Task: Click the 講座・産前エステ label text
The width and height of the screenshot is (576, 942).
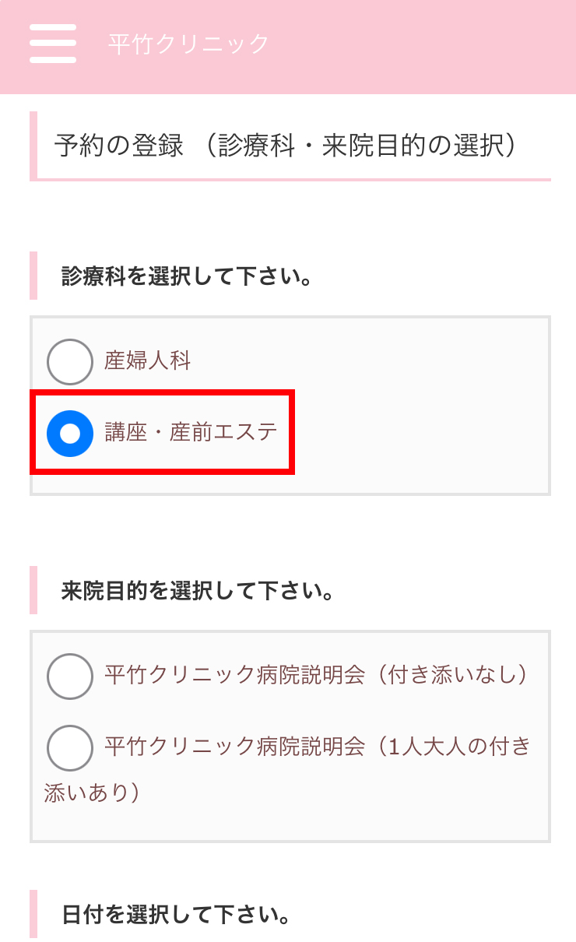Action: pos(191,433)
